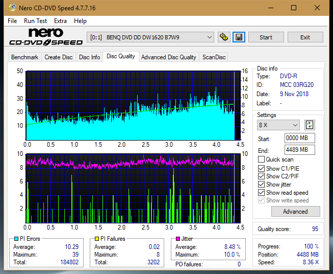Toggle the Quick scan checkbox
The height and width of the screenshot is (274, 333).
261,159
